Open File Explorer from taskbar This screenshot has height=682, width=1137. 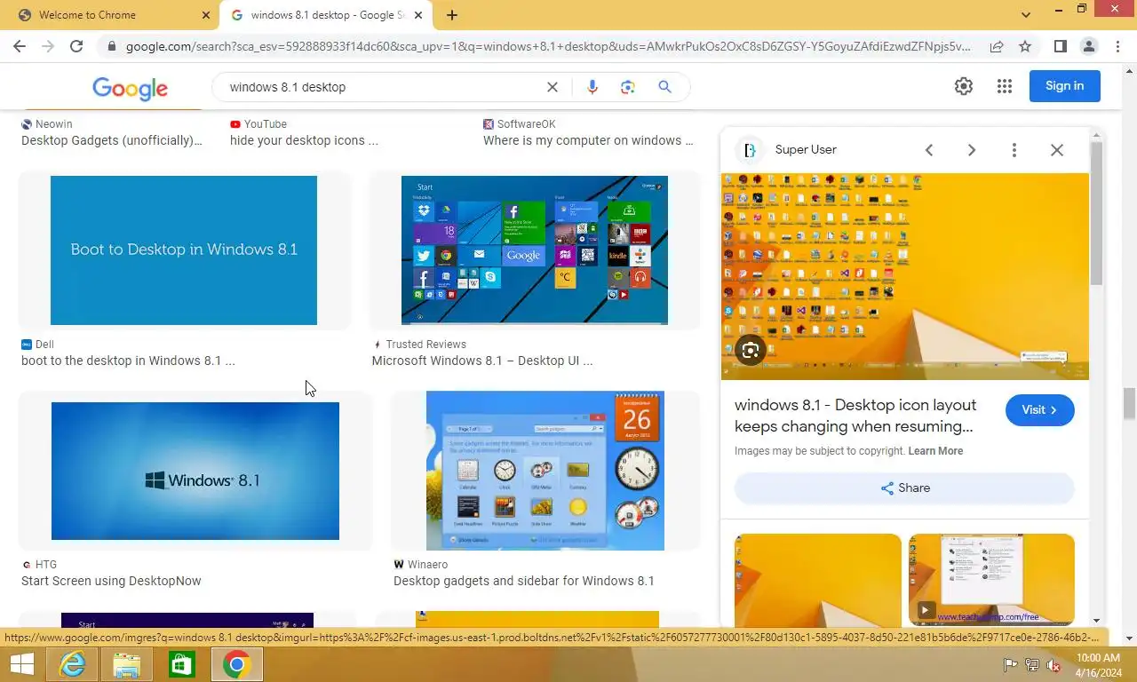pyautogui.click(x=127, y=664)
